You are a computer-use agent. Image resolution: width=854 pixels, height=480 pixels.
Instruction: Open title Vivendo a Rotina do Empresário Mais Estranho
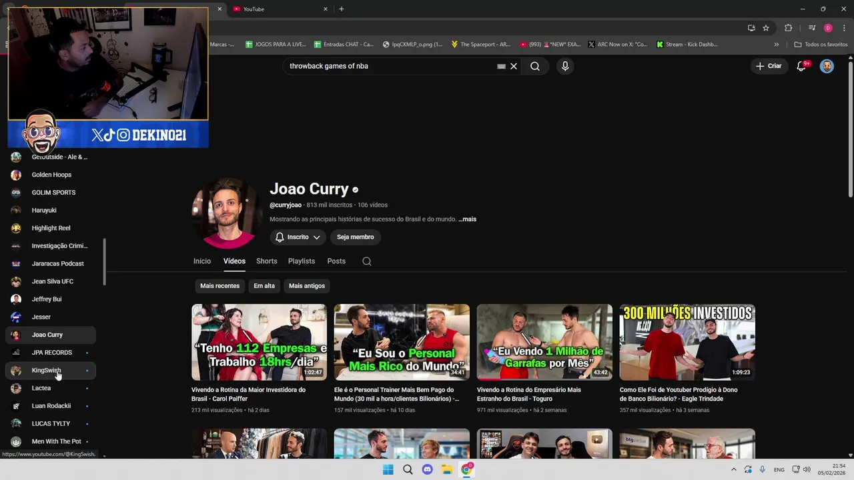click(x=529, y=394)
